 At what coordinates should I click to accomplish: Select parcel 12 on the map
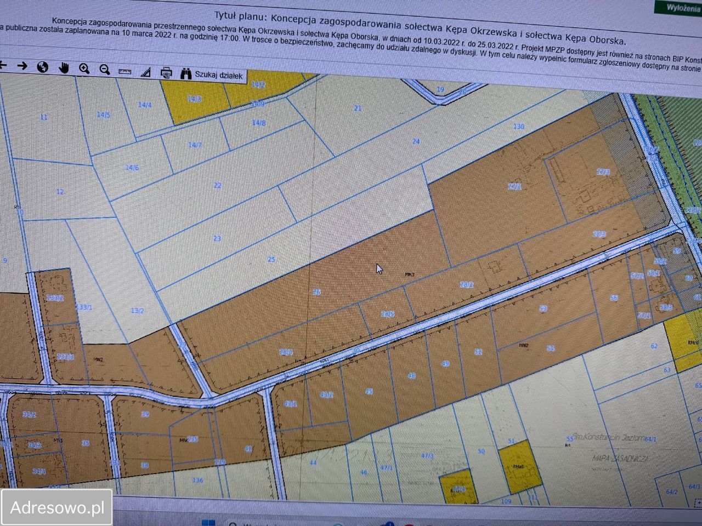pyautogui.click(x=60, y=192)
